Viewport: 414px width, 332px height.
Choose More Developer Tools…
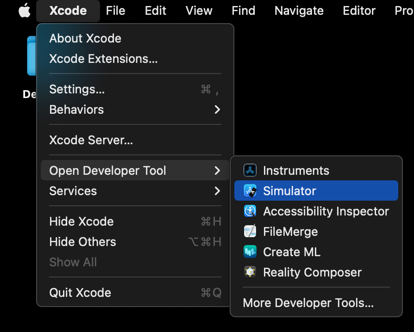tap(308, 303)
